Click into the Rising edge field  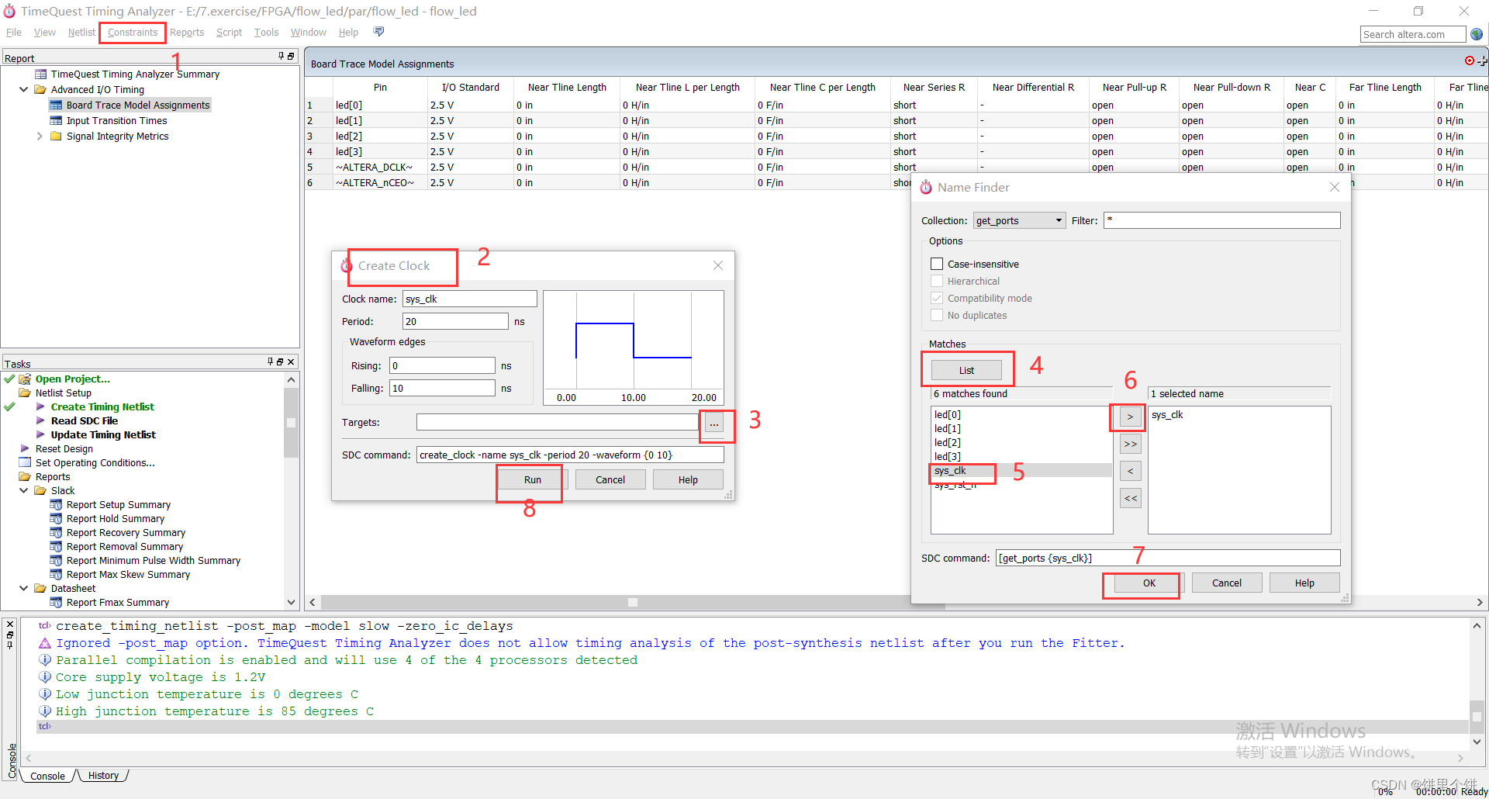[442, 366]
